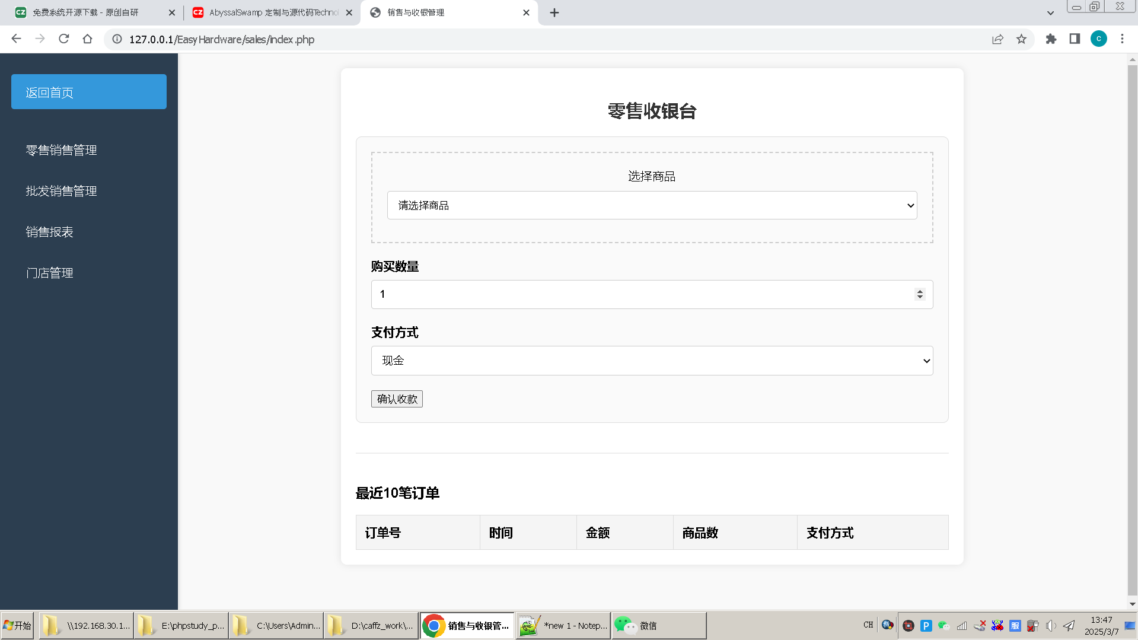Go to the browser home page
Screen dimensions: 1138x640
[x=88, y=39]
